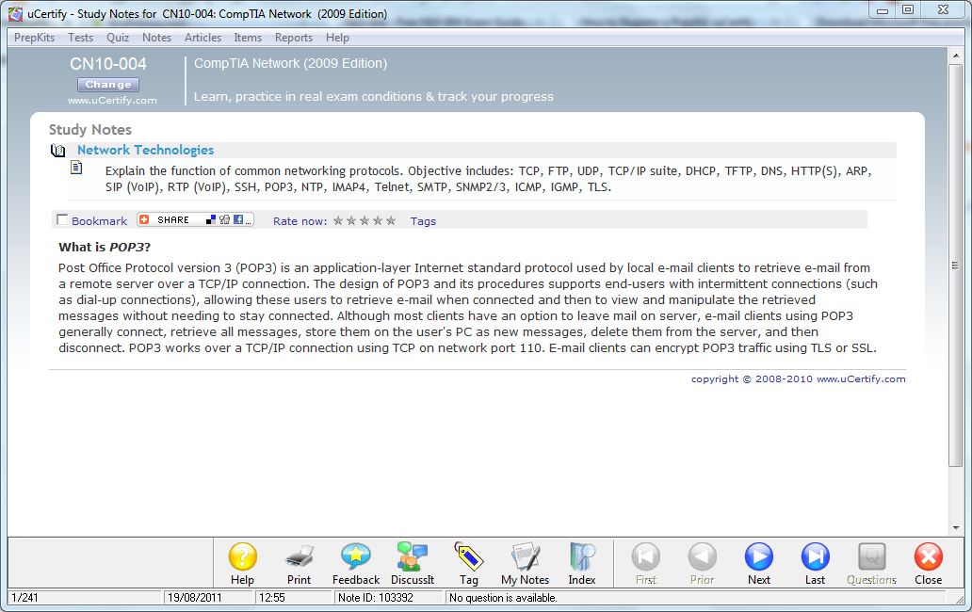Go to Prior note
972x612 pixels.
click(x=703, y=563)
